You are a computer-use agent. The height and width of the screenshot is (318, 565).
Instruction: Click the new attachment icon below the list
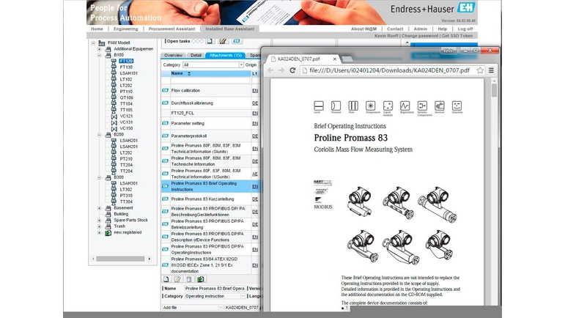point(166,279)
